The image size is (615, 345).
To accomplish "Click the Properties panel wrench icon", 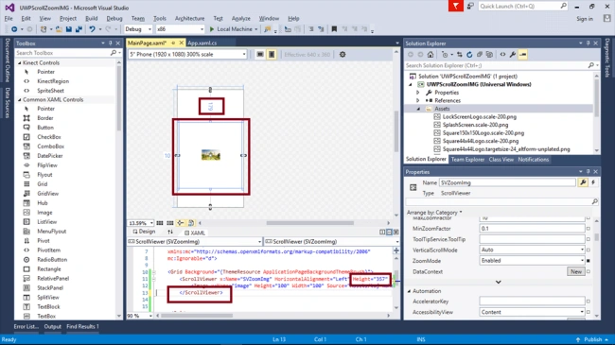I will click(x=583, y=182).
